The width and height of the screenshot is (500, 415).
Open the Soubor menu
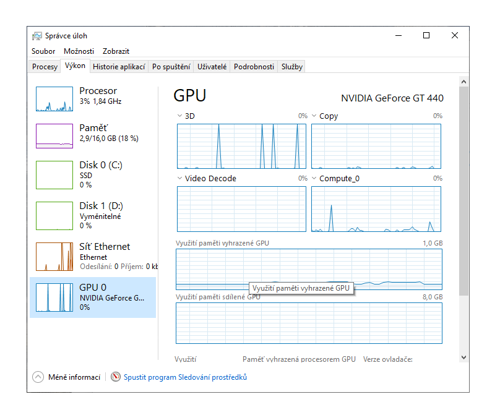point(43,51)
